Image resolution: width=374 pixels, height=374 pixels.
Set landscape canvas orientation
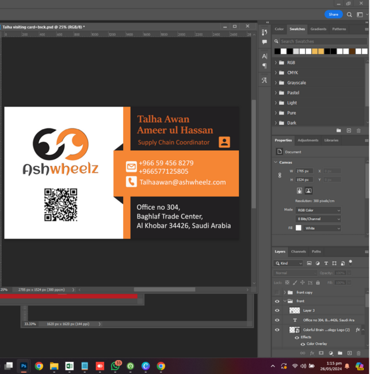pos(308,190)
